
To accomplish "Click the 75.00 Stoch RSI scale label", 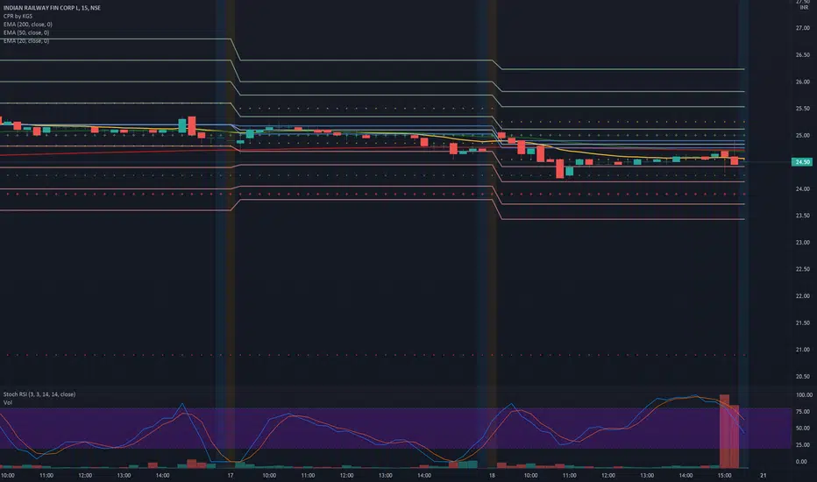I will click(803, 412).
